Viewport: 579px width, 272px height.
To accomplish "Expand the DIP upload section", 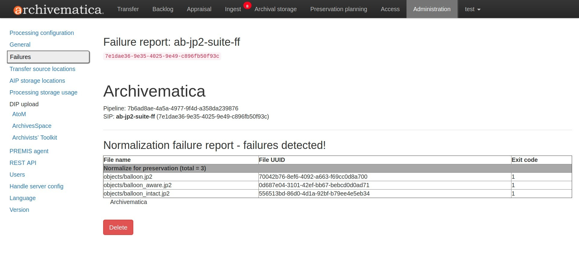I will click(x=24, y=104).
